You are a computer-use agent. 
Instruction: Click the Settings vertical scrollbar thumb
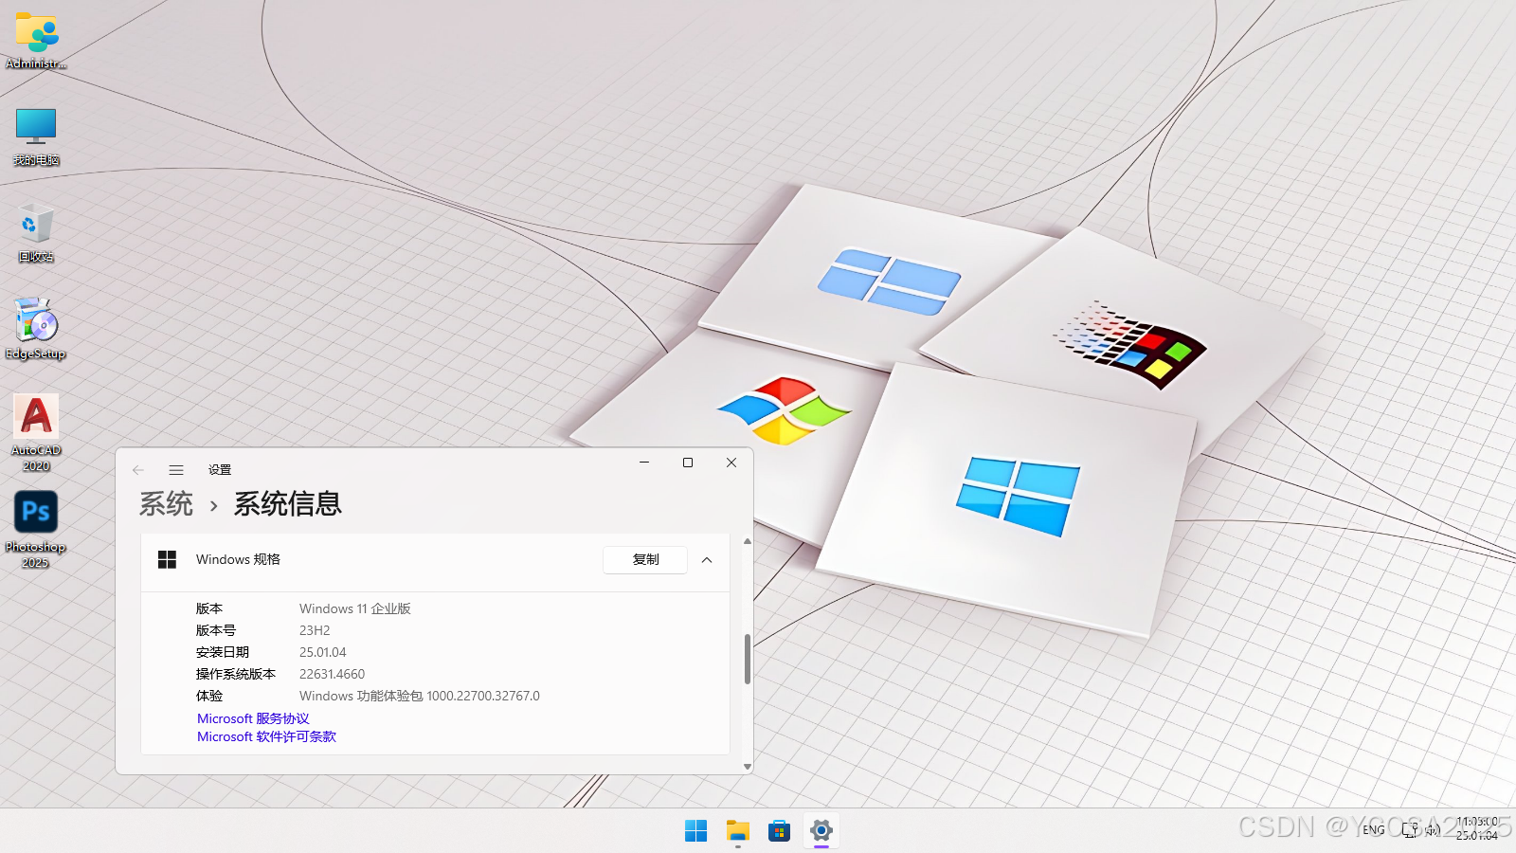748,659
